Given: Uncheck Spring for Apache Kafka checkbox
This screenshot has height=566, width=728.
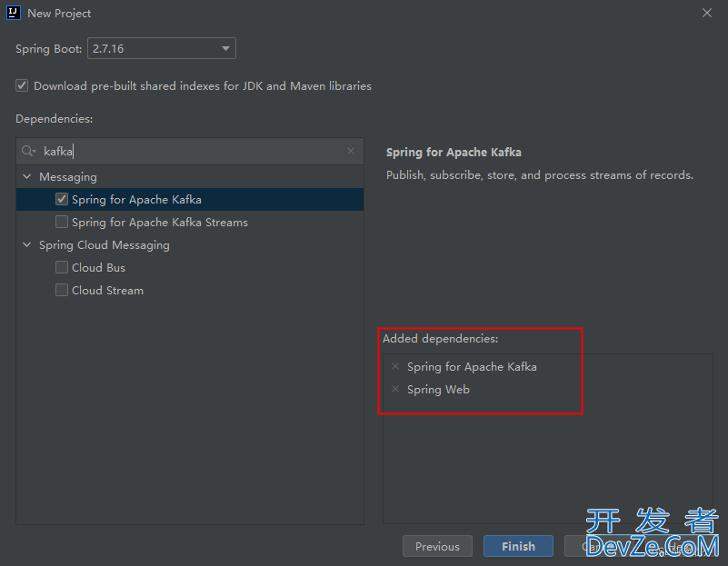Looking at the screenshot, I should (x=62, y=200).
